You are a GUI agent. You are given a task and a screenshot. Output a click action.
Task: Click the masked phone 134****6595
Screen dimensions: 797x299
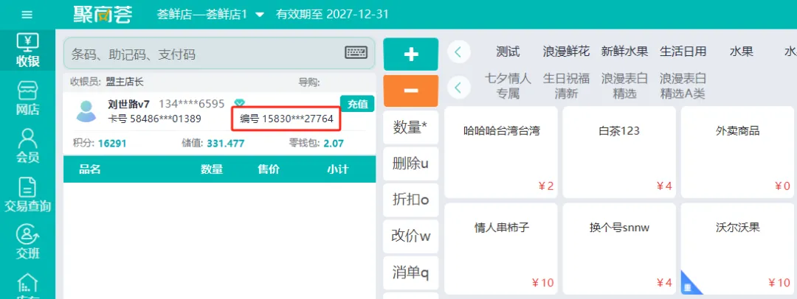coord(192,104)
